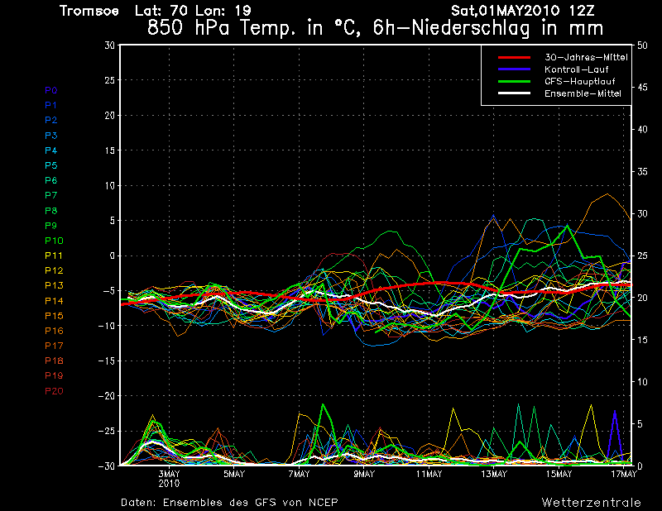Image resolution: width=662 pixels, height=511 pixels.
Task: Click the 11MAY date on the time axis
Action: point(429,474)
